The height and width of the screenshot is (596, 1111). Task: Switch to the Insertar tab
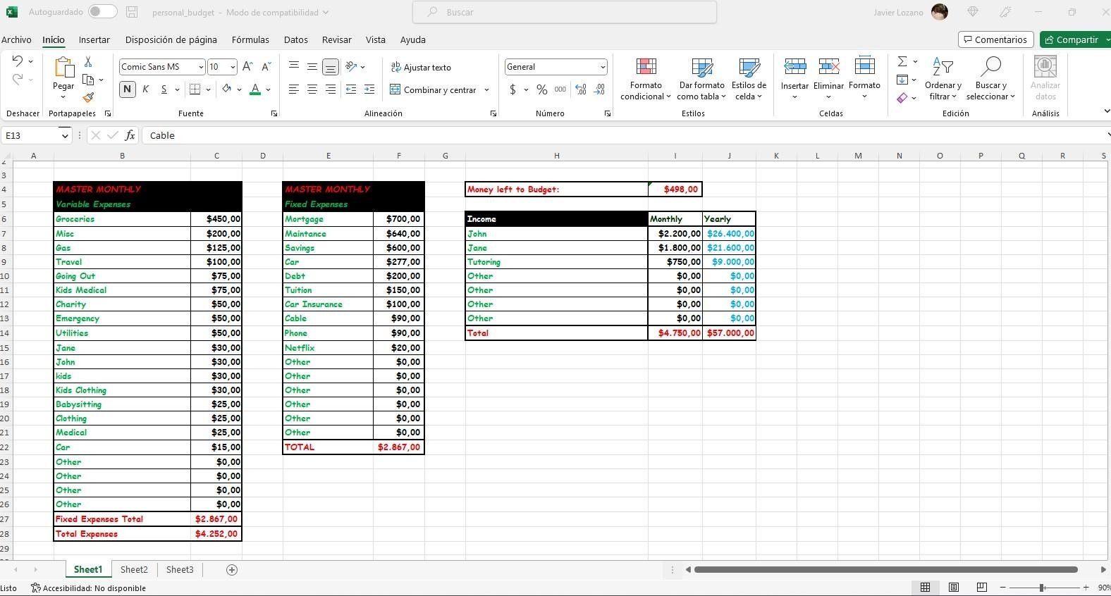[94, 39]
